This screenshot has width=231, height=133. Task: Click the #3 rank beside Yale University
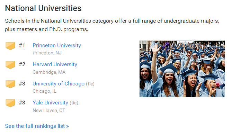tap(22, 103)
